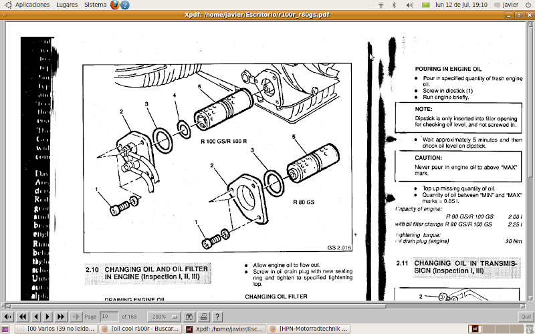Click the 'CHANGING OIL FILTER' subheading

tap(276, 297)
